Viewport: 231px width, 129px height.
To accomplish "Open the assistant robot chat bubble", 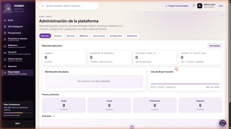I will point(222,123).
